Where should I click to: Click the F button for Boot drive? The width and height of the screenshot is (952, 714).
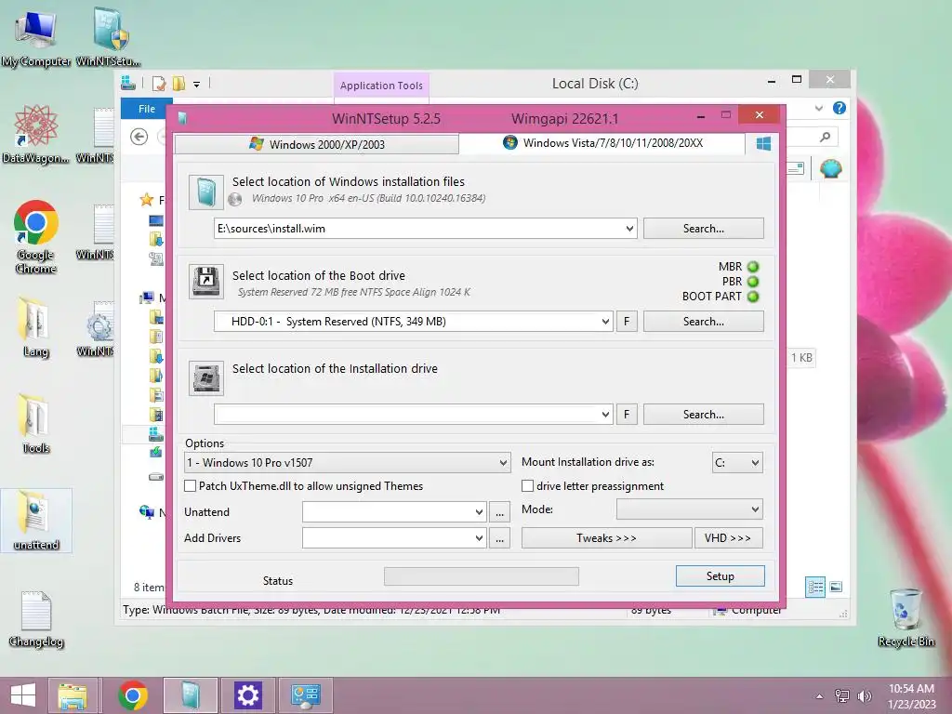(627, 321)
